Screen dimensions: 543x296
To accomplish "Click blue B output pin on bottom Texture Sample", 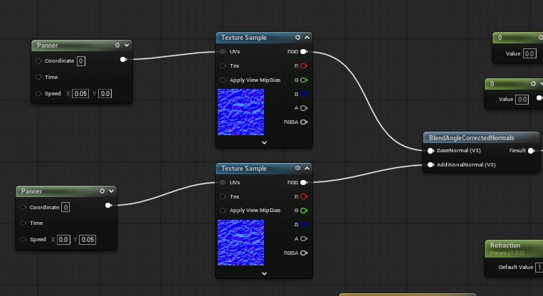I will (304, 225).
